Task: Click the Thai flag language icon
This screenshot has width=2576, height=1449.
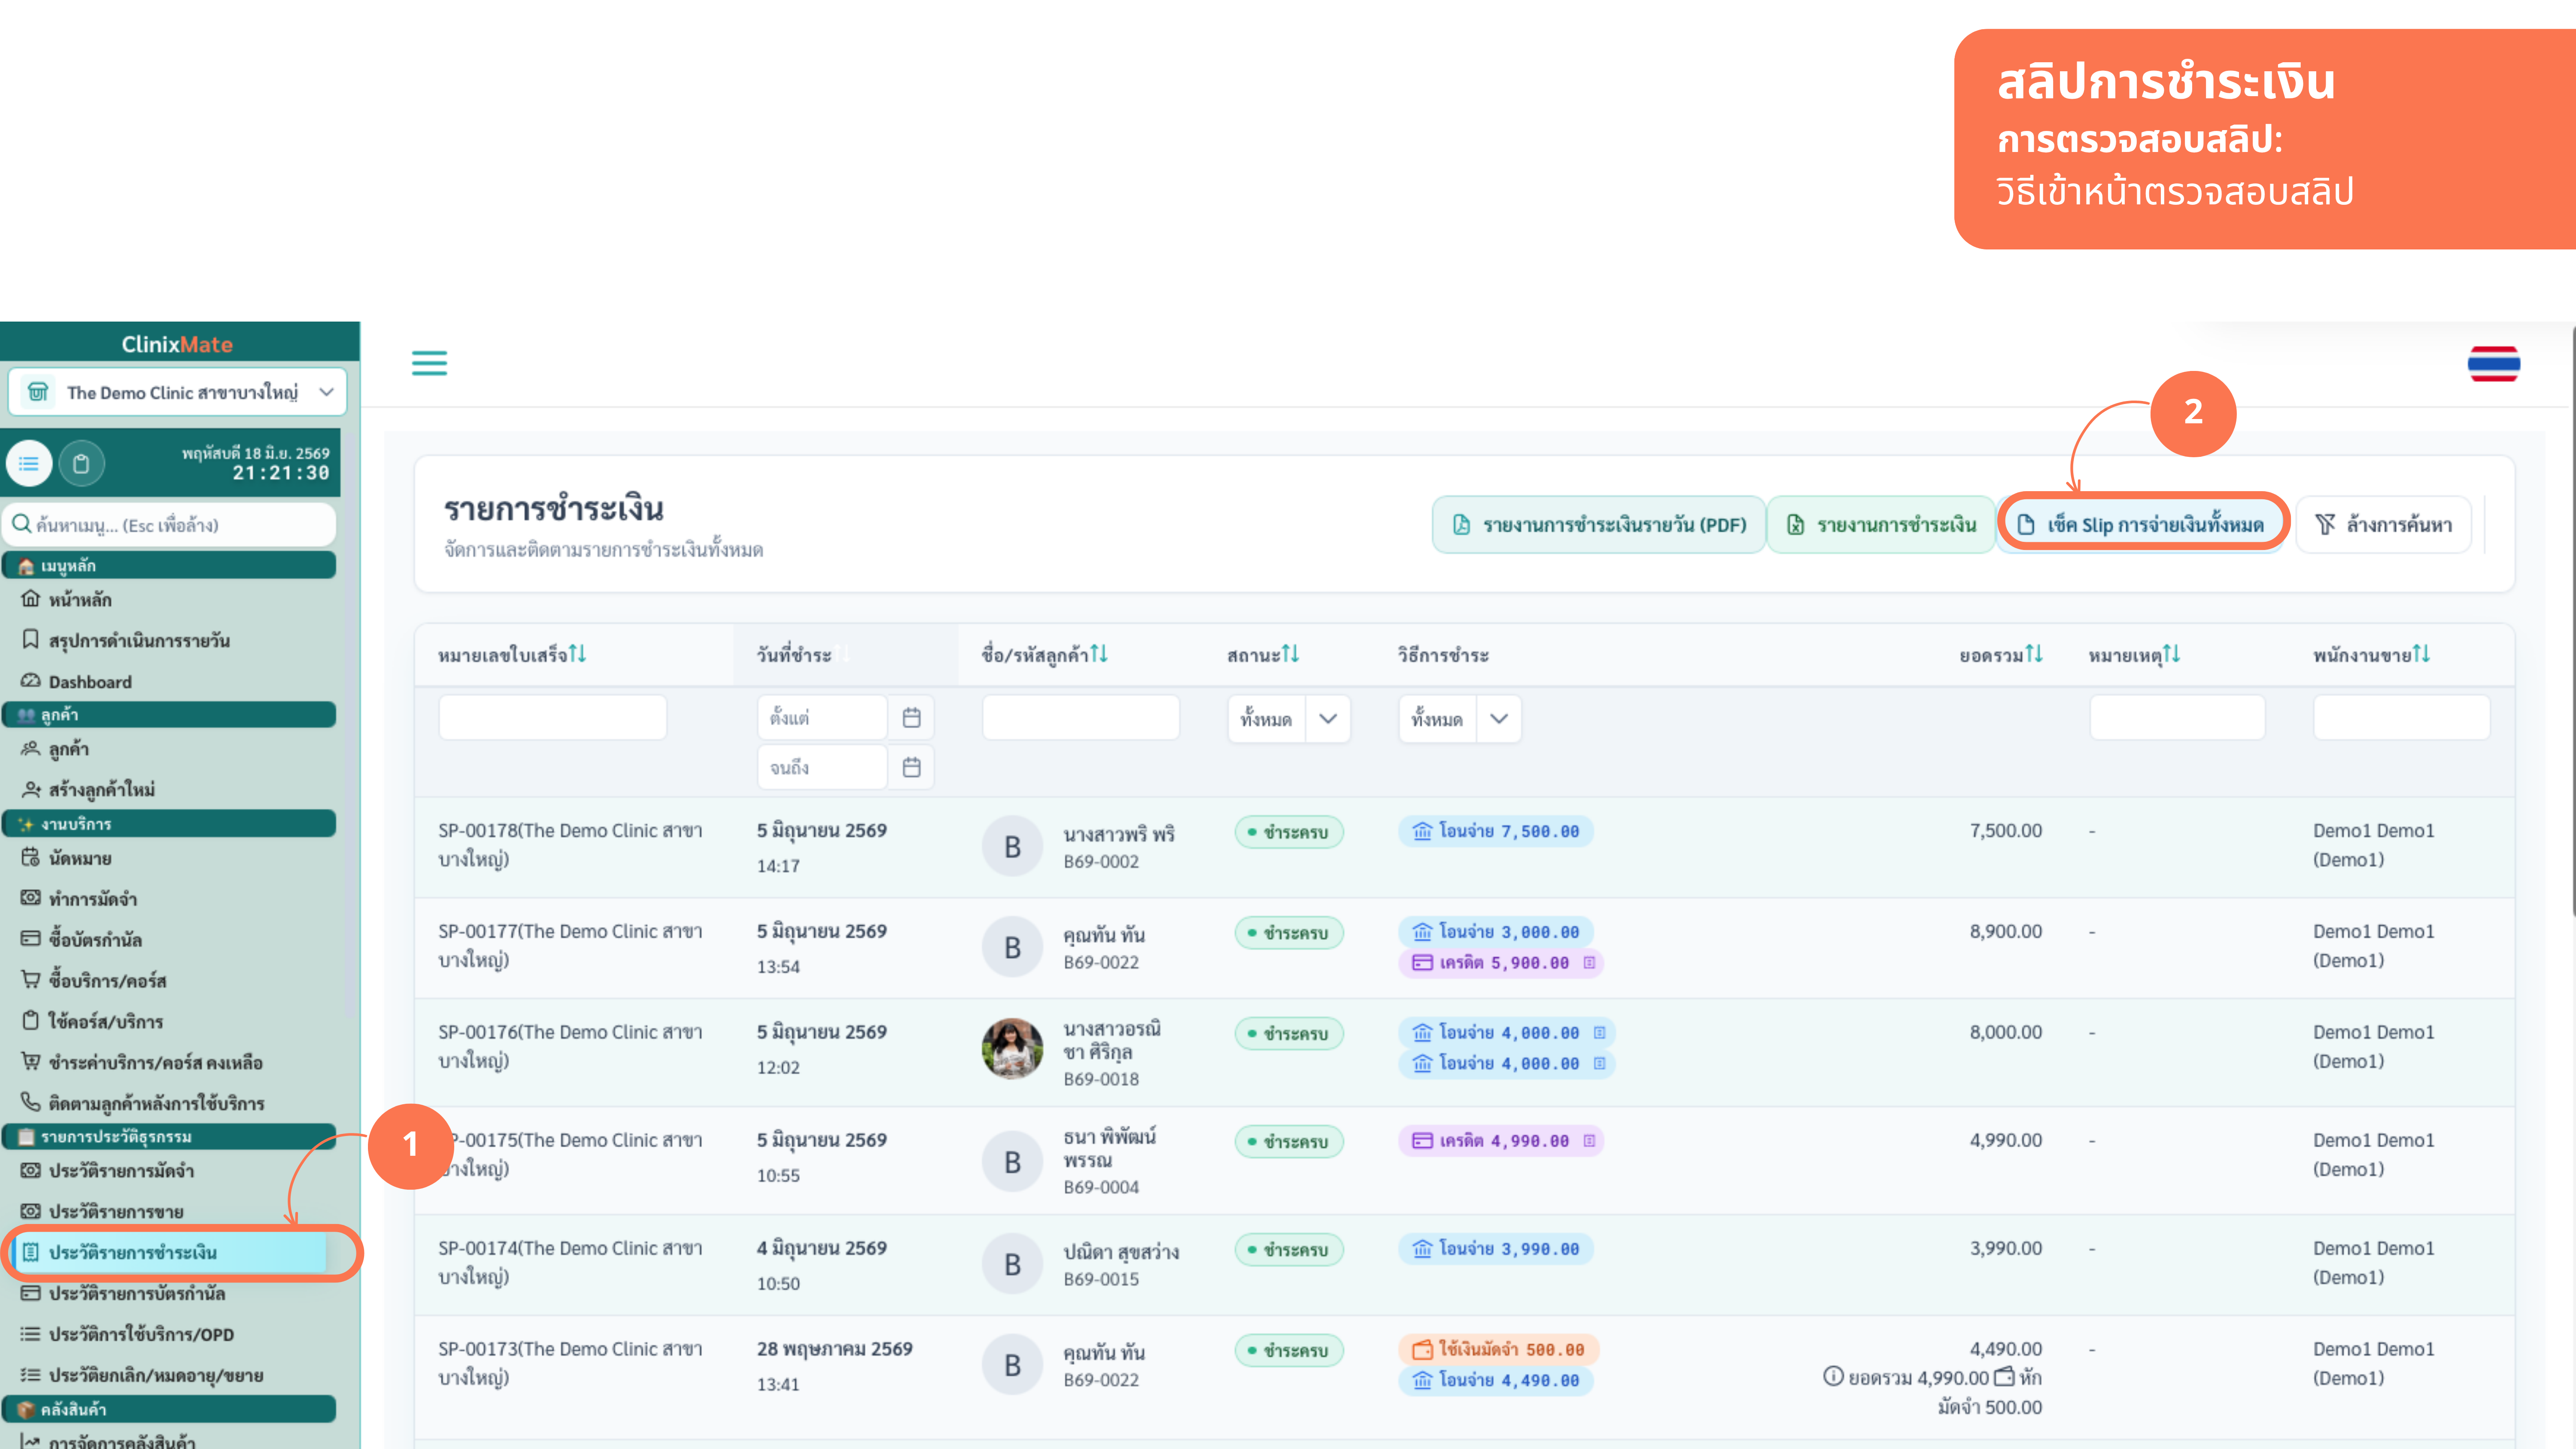Action: [x=2493, y=364]
